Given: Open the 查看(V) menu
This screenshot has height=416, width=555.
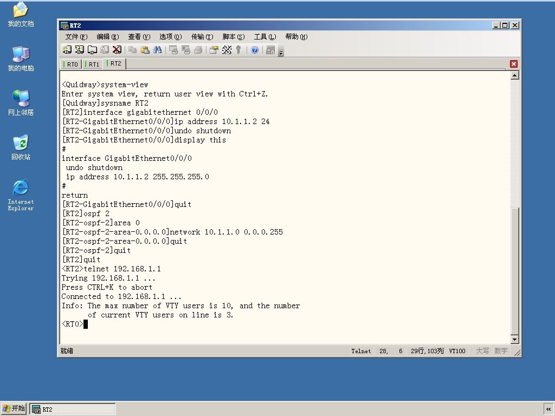Looking at the screenshot, I should pos(139,37).
